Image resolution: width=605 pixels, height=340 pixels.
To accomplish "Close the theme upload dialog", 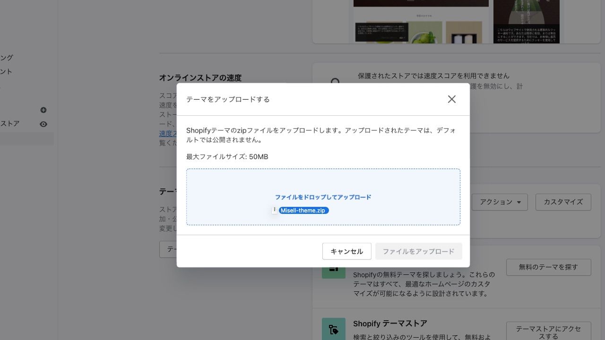I will [x=452, y=99].
